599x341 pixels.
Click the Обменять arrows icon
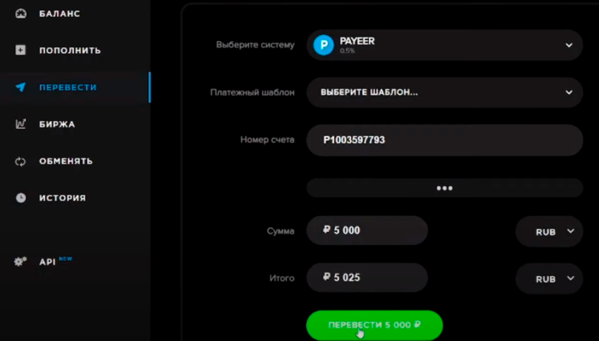(x=21, y=162)
